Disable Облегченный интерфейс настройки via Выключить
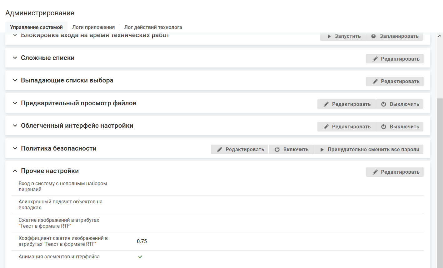The width and height of the screenshot is (443, 268). click(399, 127)
